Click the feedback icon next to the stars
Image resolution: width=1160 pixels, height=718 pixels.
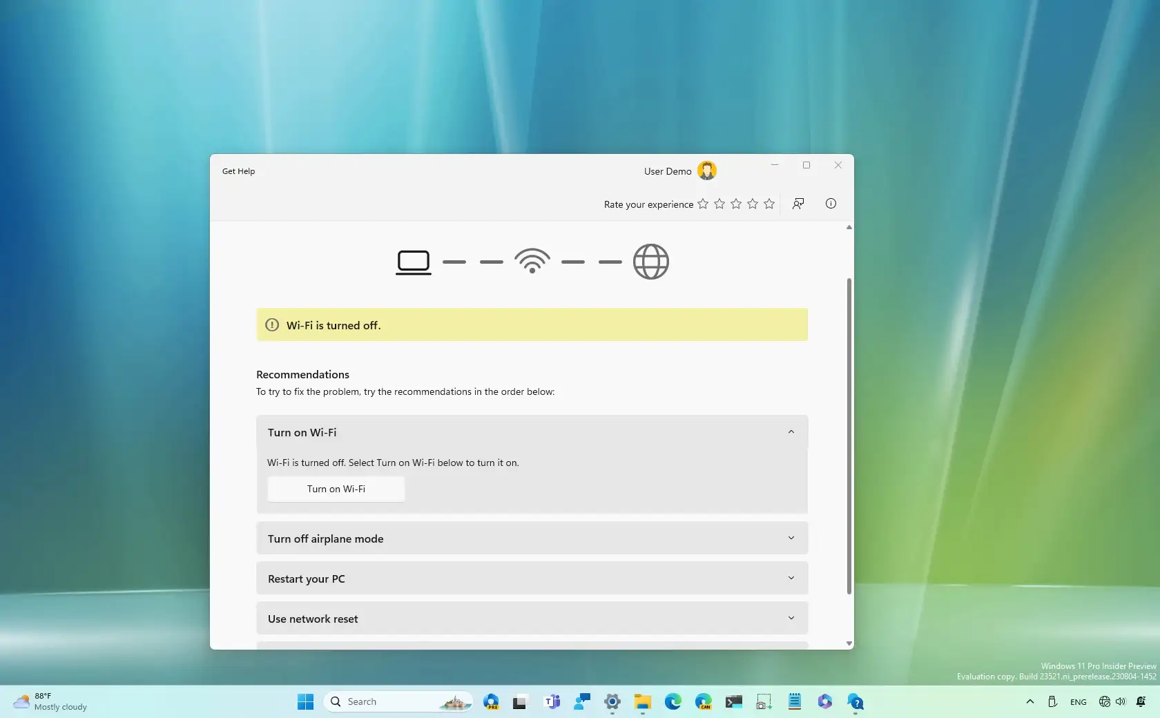pos(798,204)
